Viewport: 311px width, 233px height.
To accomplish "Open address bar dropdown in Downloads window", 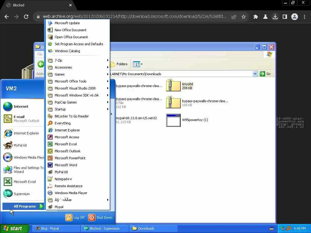I will (255, 74).
